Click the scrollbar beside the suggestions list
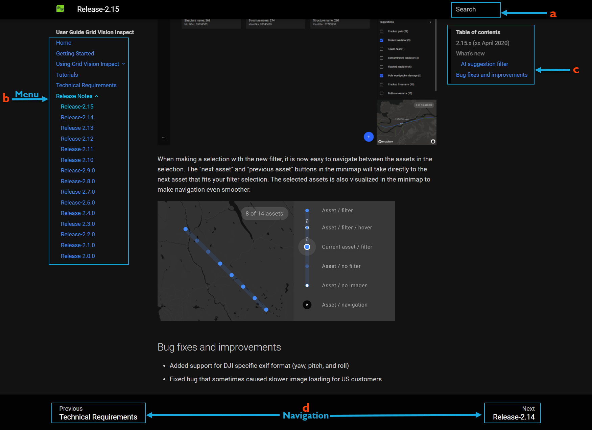 [436, 56]
